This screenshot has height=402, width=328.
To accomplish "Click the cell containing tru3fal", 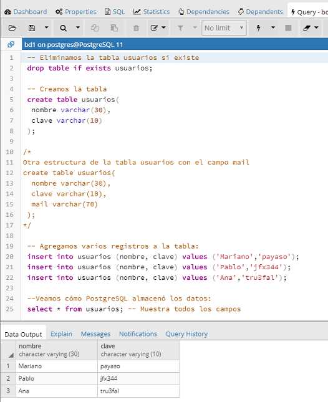I will (x=138, y=391).
